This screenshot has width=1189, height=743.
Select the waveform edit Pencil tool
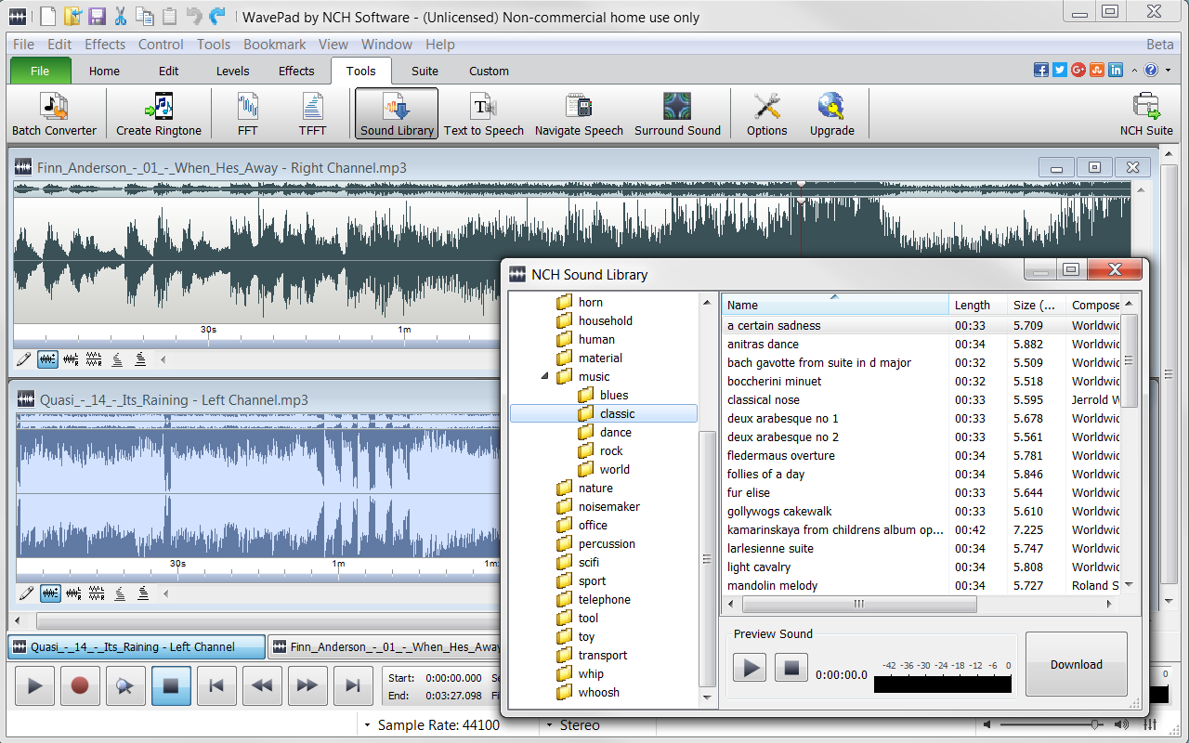point(25,358)
